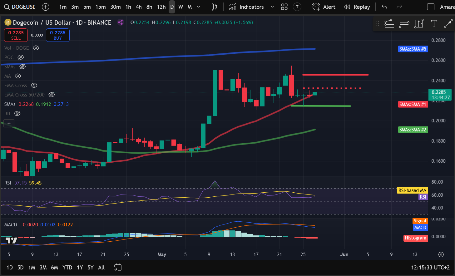Set date range to All
This screenshot has height=276, width=455.
click(101, 268)
